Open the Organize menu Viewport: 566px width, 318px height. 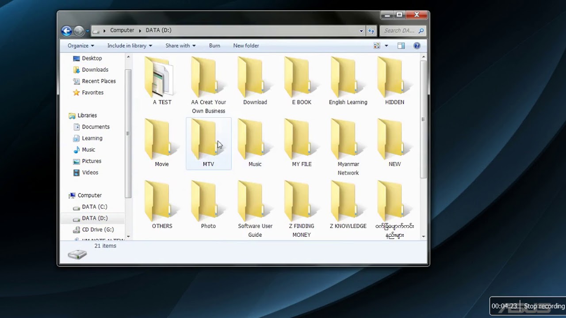(x=80, y=45)
